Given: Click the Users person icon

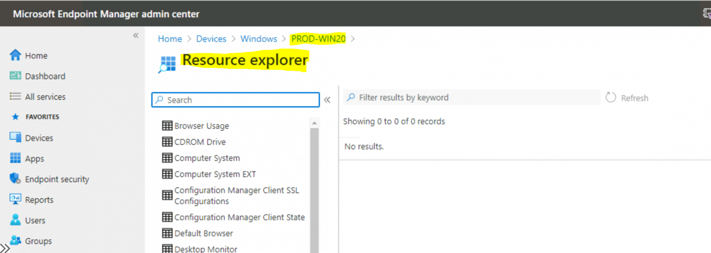Looking at the screenshot, I should [x=15, y=220].
